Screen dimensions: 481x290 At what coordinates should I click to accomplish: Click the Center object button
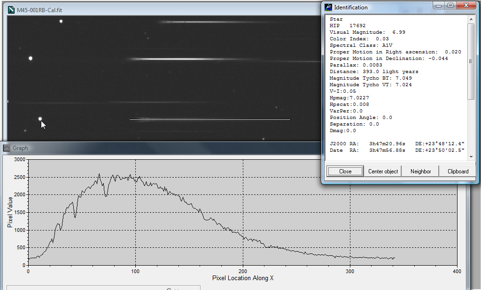(x=383, y=171)
